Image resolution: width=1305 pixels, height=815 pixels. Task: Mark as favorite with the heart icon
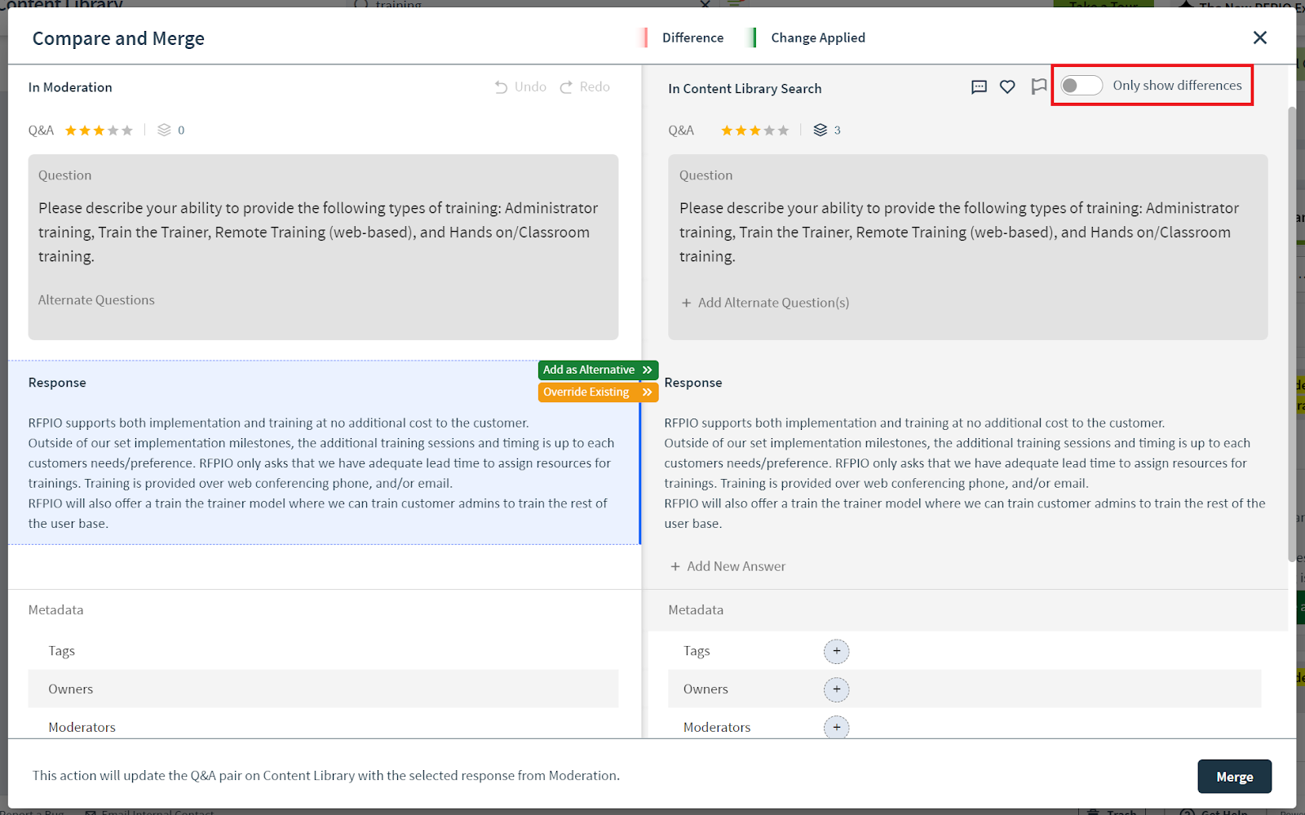1007,86
